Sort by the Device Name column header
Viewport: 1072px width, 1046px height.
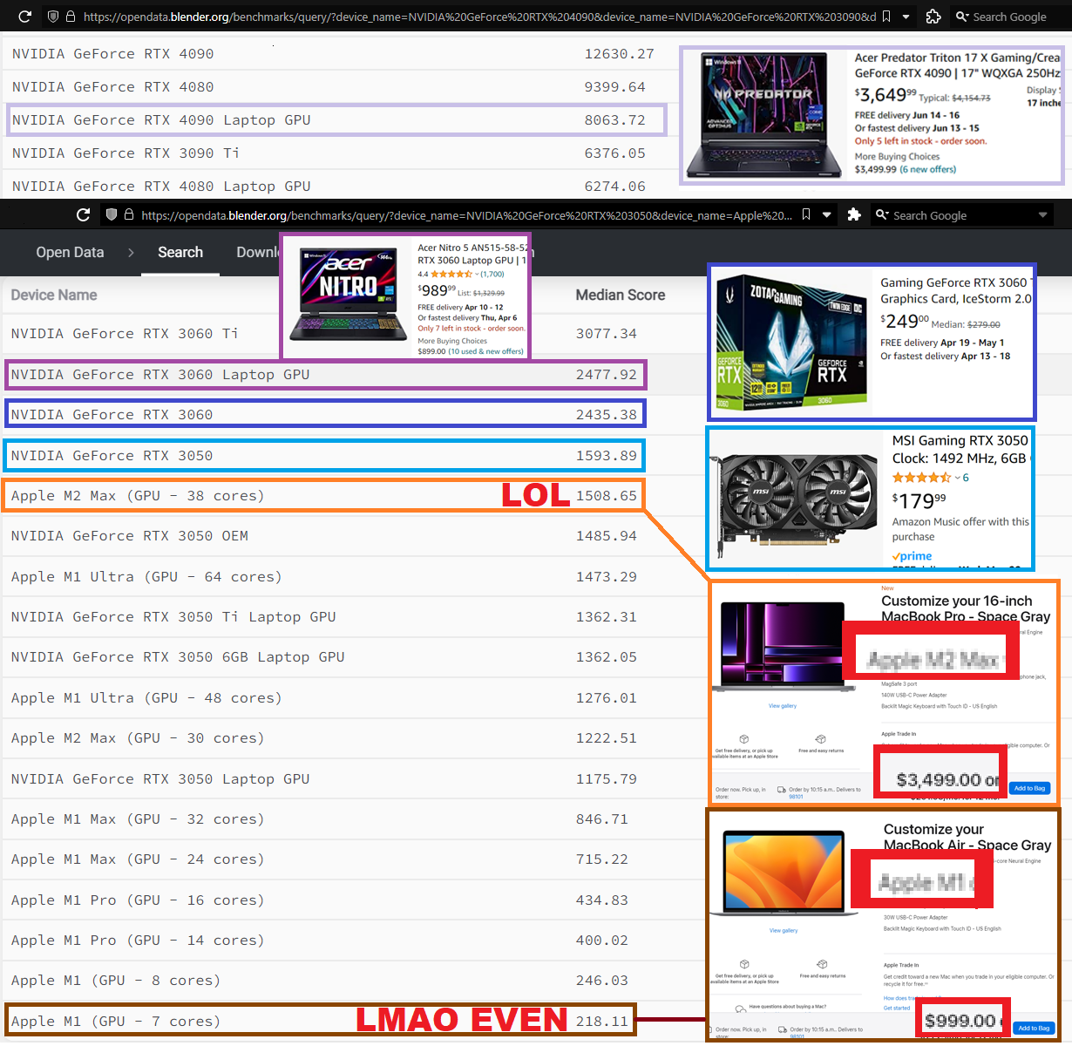(x=54, y=295)
